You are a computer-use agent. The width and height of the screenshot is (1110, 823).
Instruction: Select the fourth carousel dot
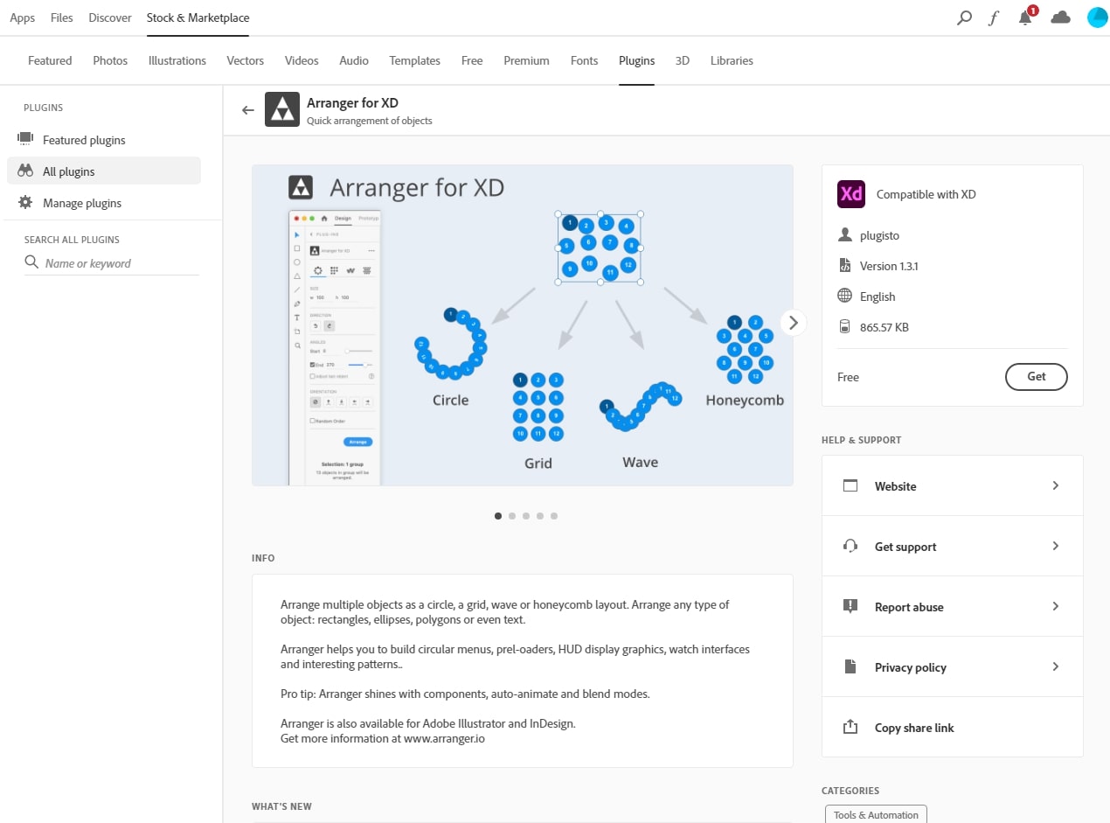540,516
